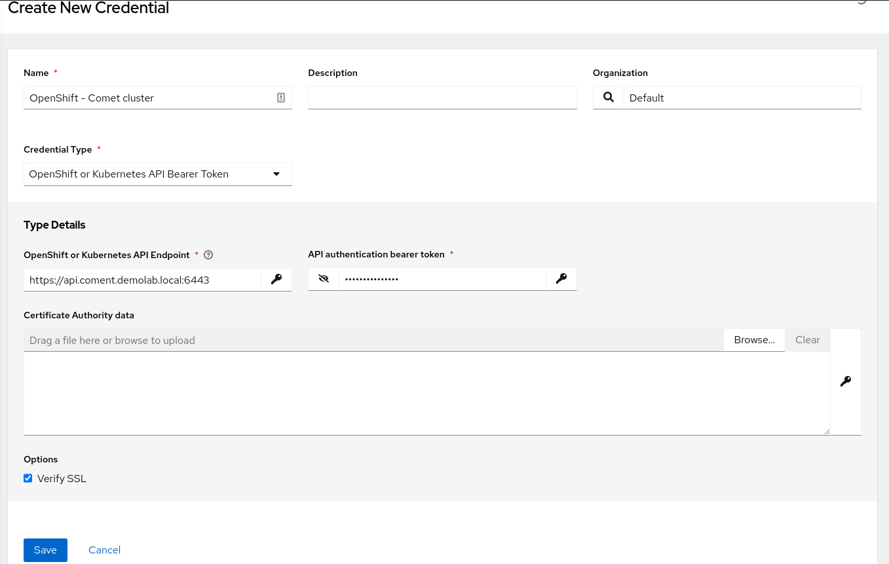Click the Organization field showing Default
This screenshot has width=889, height=564.
pyautogui.click(x=742, y=98)
